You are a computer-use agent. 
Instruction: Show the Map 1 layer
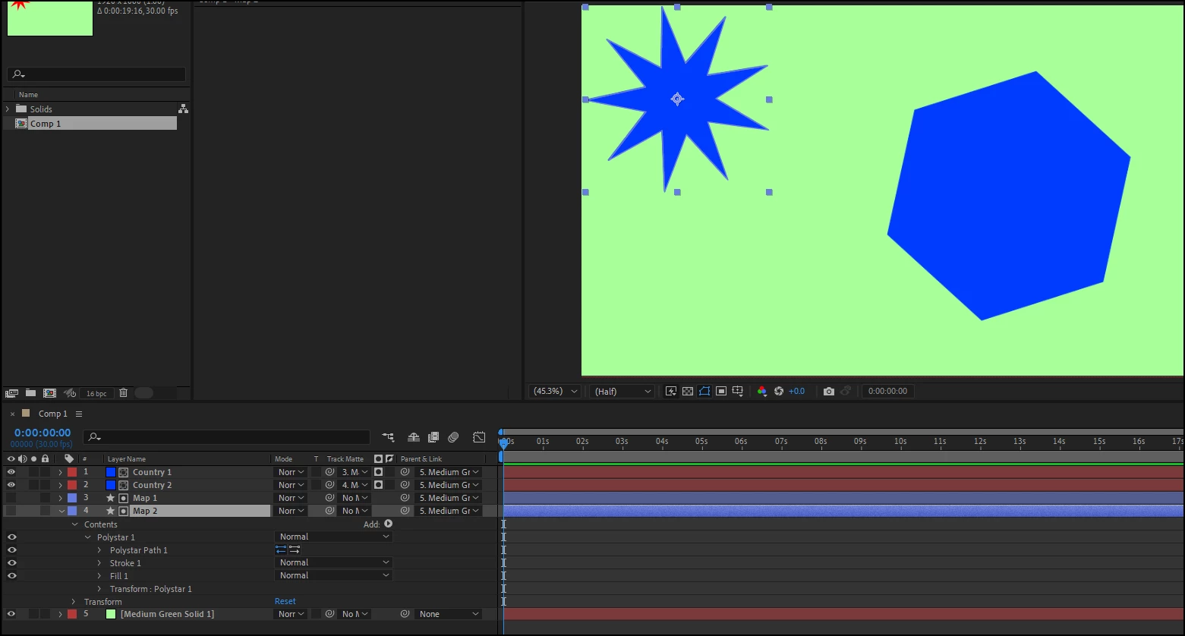(11, 498)
